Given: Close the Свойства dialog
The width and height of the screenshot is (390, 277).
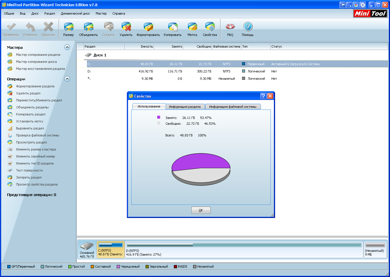Looking at the screenshot, I should coord(270,96).
